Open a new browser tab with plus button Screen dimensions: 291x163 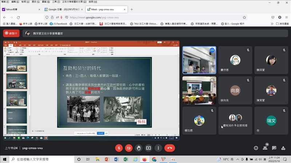pos(132,9)
